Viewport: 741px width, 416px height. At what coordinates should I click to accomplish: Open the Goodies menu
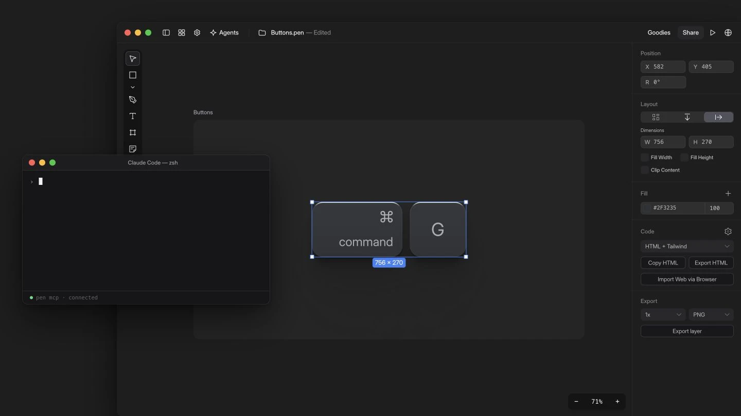pyautogui.click(x=659, y=32)
